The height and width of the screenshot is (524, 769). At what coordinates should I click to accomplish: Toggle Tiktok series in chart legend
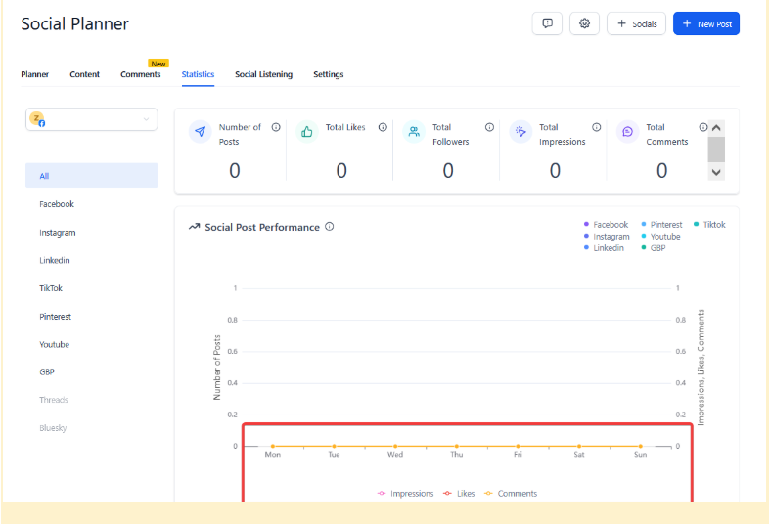coord(709,225)
